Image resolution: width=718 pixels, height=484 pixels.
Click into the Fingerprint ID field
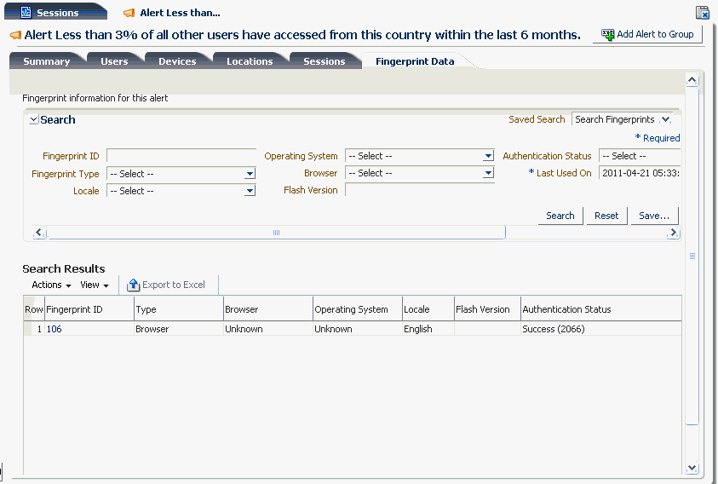(x=181, y=156)
